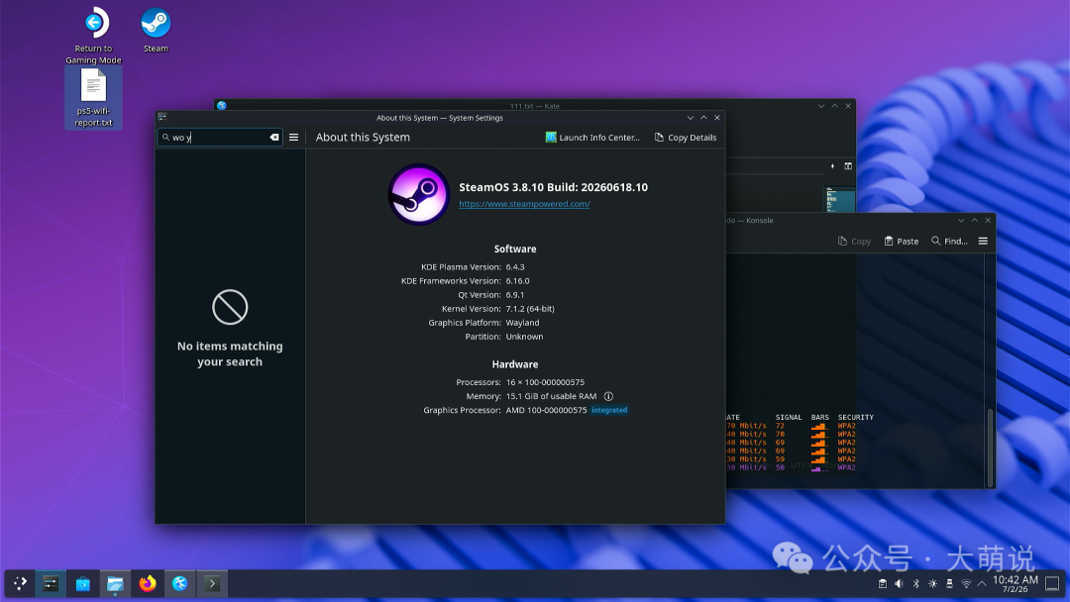This screenshot has width=1070, height=602.
Task: Click the SECURITY column header in Konsole
Action: point(856,417)
